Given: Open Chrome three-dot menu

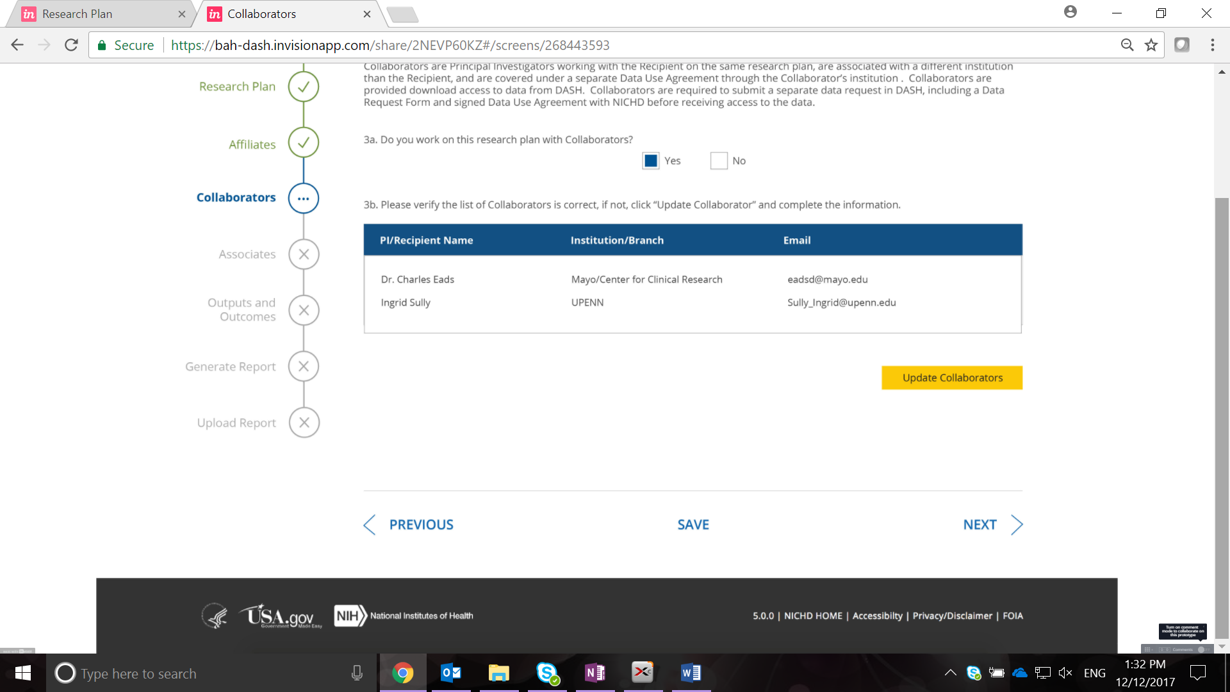Looking at the screenshot, I should click(x=1212, y=45).
